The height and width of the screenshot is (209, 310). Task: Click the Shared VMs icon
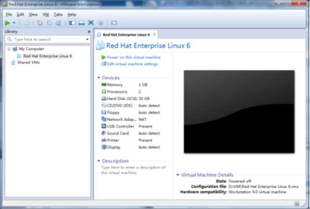pyautogui.click(x=13, y=63)
